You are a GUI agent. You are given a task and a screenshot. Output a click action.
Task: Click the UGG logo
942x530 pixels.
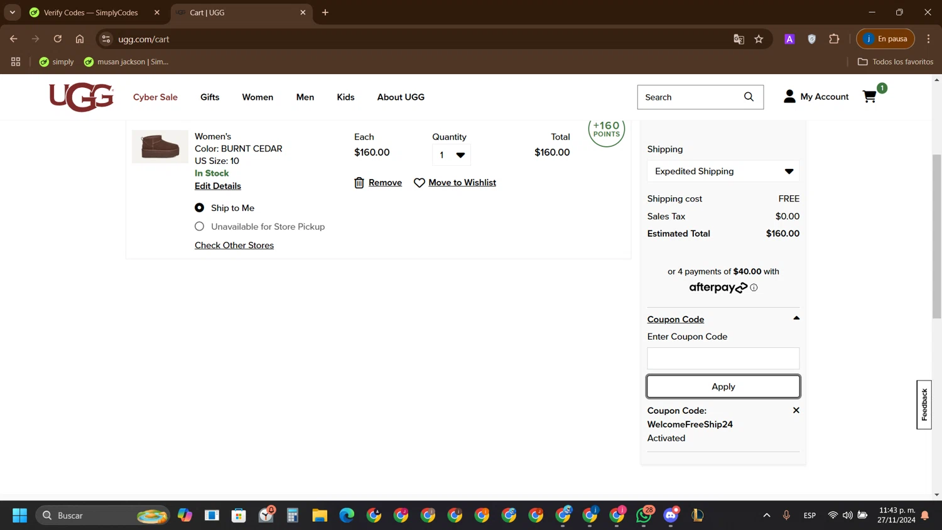pyautogui.click(x=82, y=97)
